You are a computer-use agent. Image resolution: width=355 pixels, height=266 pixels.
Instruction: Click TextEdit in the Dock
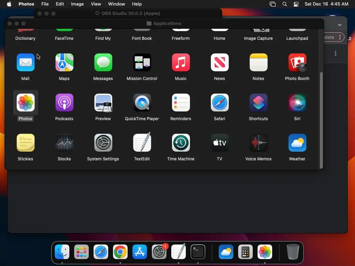179,251
